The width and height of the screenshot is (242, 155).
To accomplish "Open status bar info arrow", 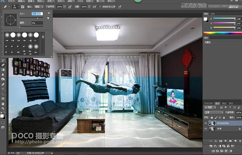I will coord(52,153).
